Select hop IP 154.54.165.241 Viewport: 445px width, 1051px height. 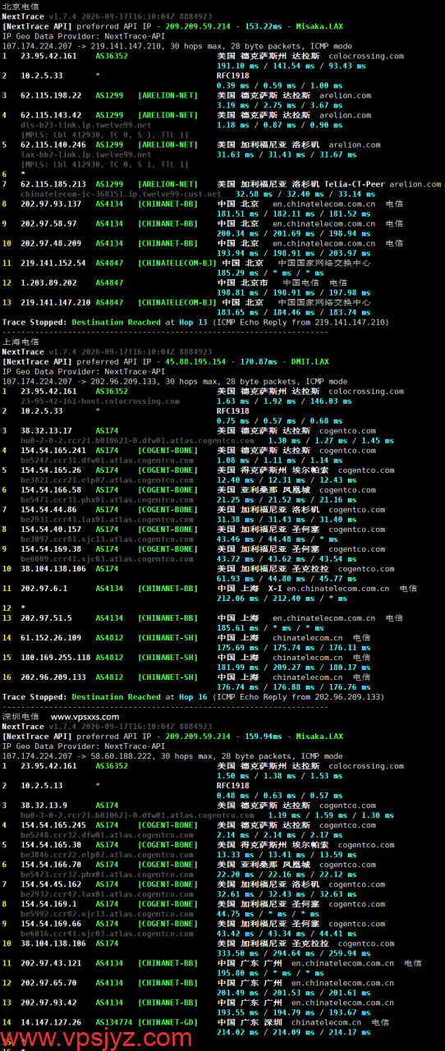(x=53, y=450)
